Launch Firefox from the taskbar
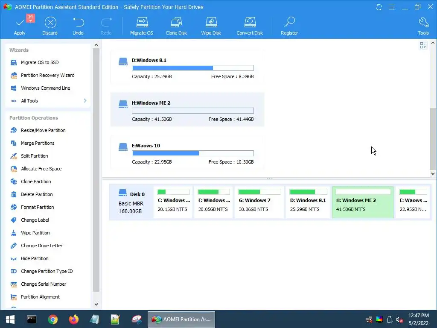The height and width of the screenshot is (328, 437). coord(73,319)
